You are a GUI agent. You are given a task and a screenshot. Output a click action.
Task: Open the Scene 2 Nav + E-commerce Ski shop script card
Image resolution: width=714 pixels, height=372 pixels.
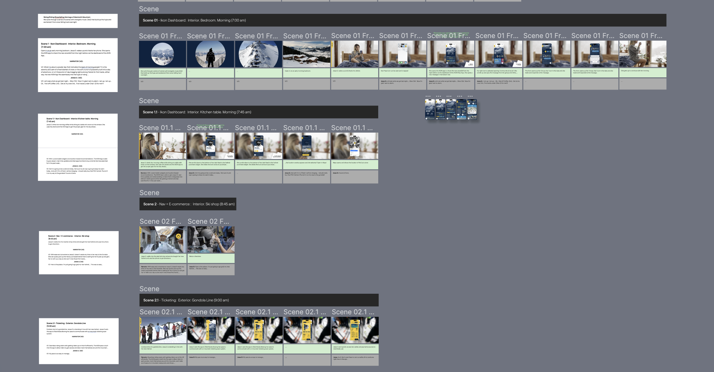tap(79, 253)
